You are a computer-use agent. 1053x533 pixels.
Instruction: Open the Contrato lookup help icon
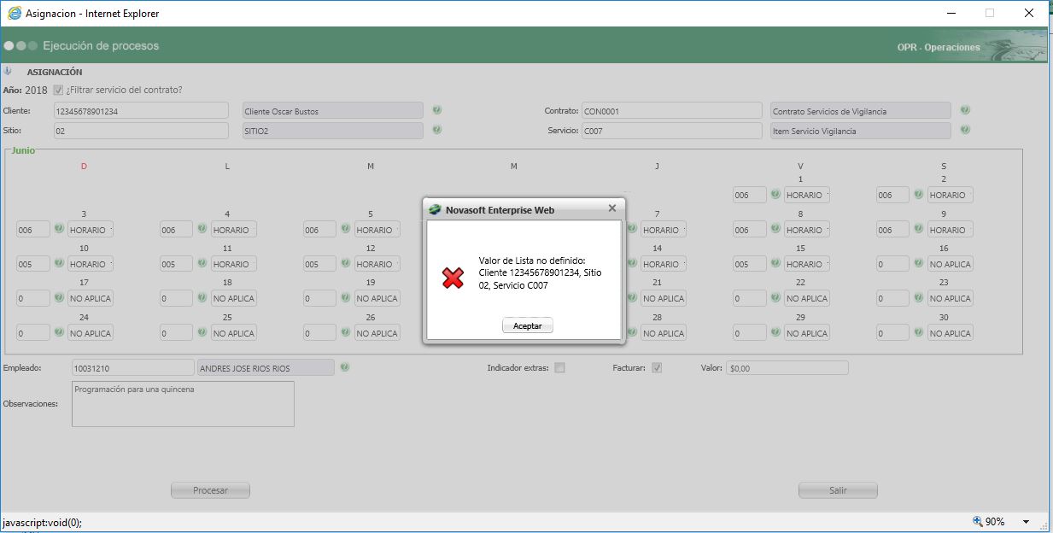[x=965, y=110]
